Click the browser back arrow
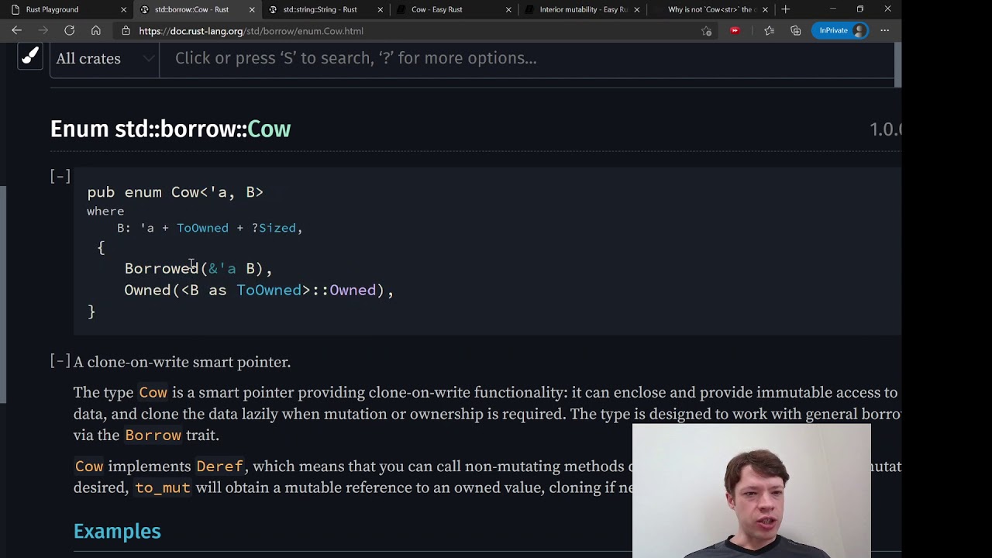This screenshot has width=992, height=558. [16, 31]
